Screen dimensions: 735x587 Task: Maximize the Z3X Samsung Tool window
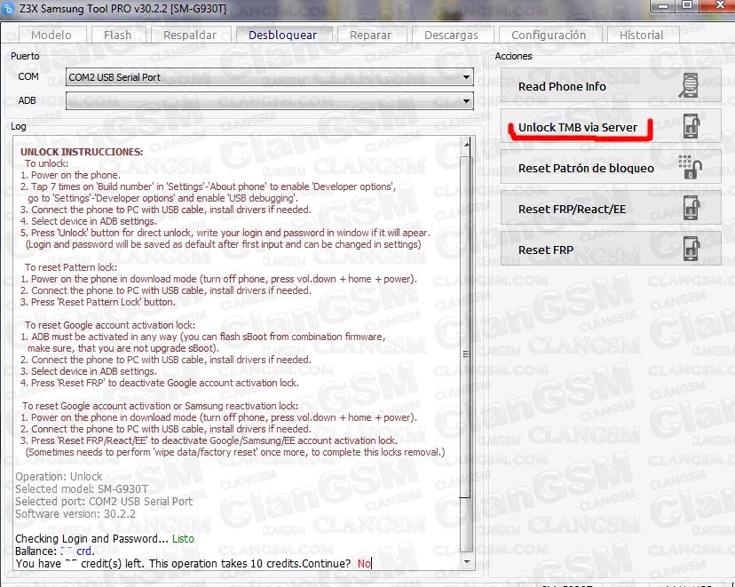point(687,5)
